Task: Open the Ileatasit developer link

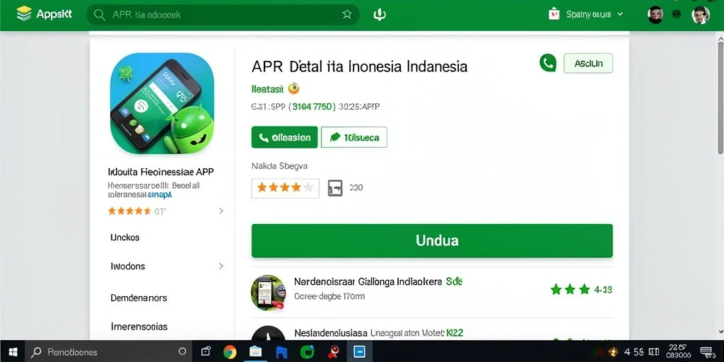Action: click(267, 88)
